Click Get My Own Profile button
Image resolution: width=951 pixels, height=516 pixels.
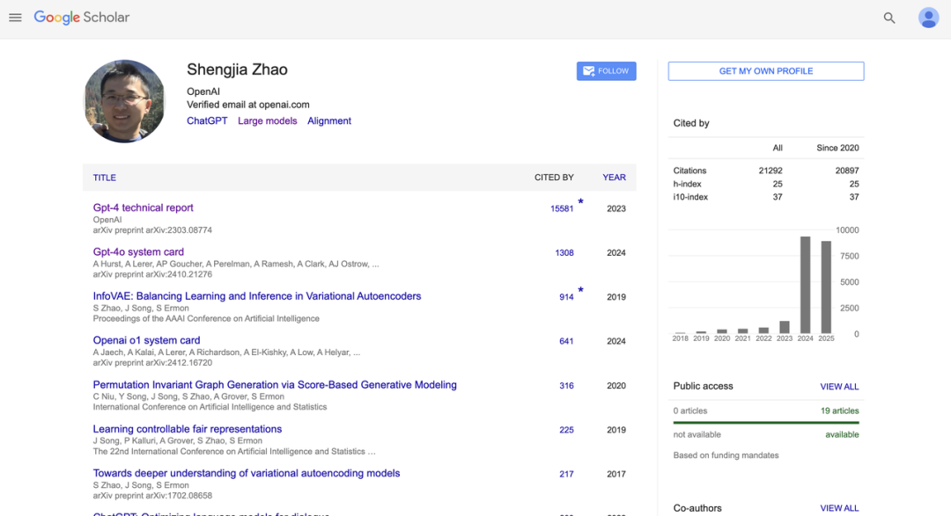(765, 71)
